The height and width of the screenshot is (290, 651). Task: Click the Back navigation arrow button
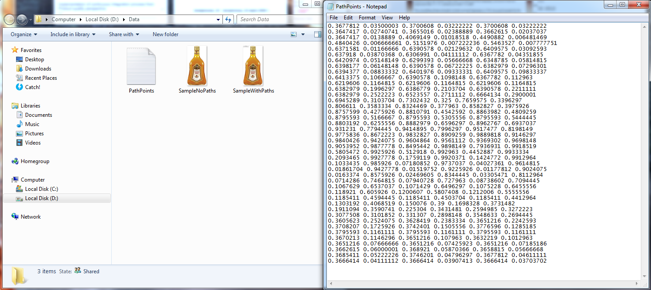click(10, 19)
